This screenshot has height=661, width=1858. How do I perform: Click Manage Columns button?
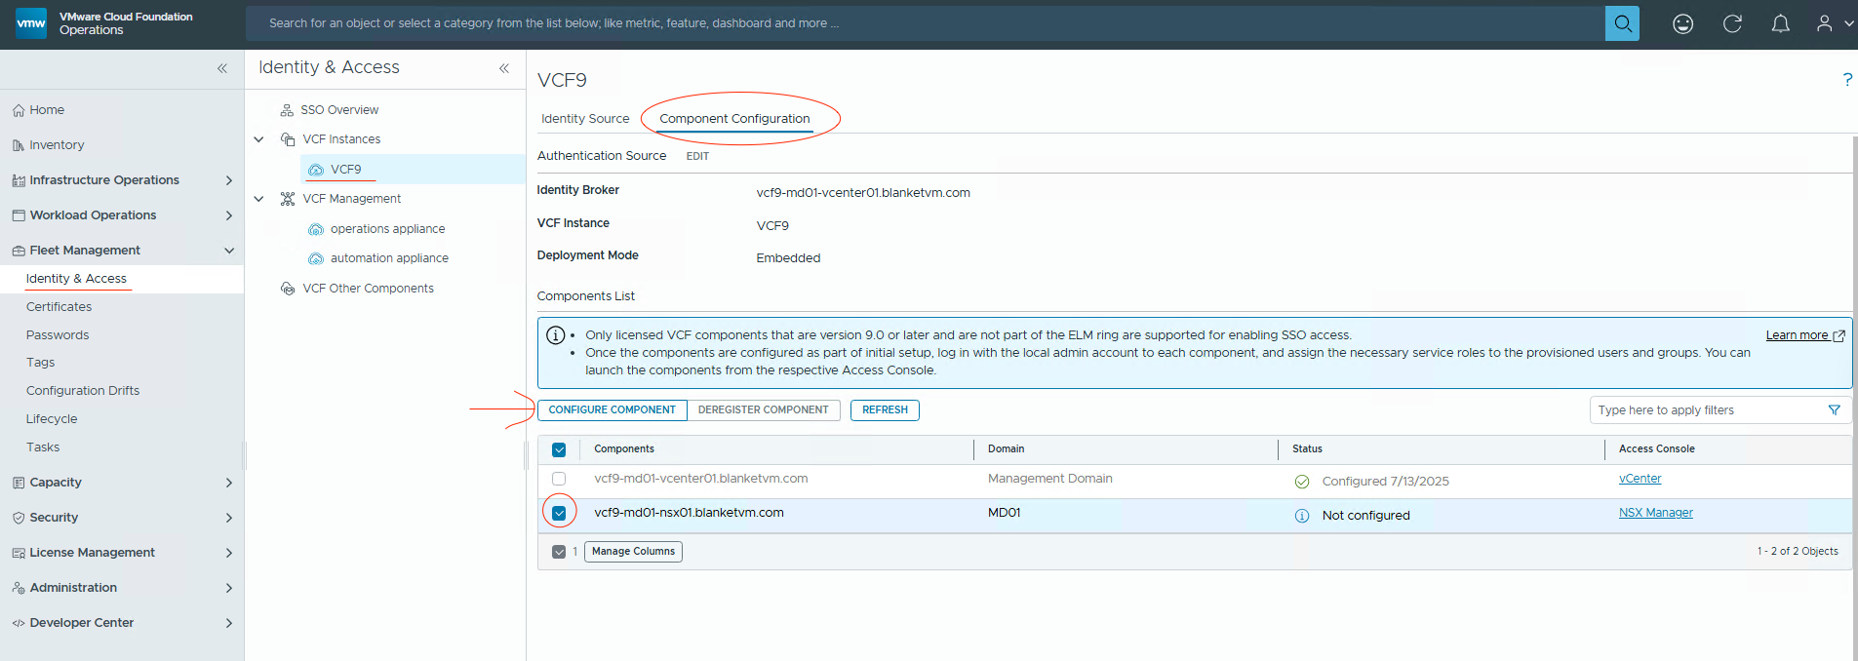click(x=633, y=552)
